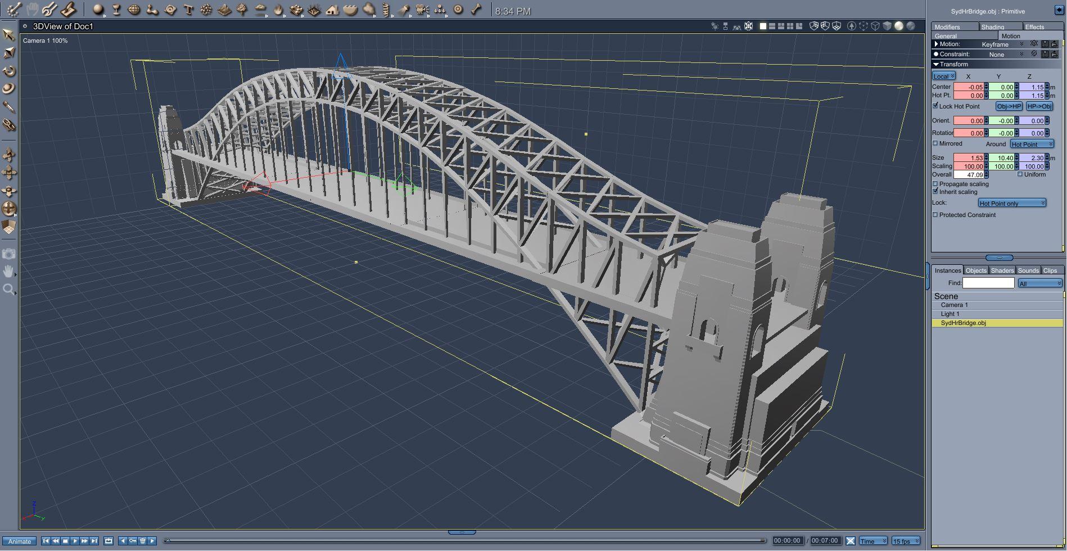Click the Obj->HP button

pyautogui.click(x=1009, y=106)
